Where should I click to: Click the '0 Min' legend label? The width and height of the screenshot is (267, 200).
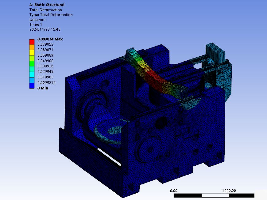[x=43, y=88]
